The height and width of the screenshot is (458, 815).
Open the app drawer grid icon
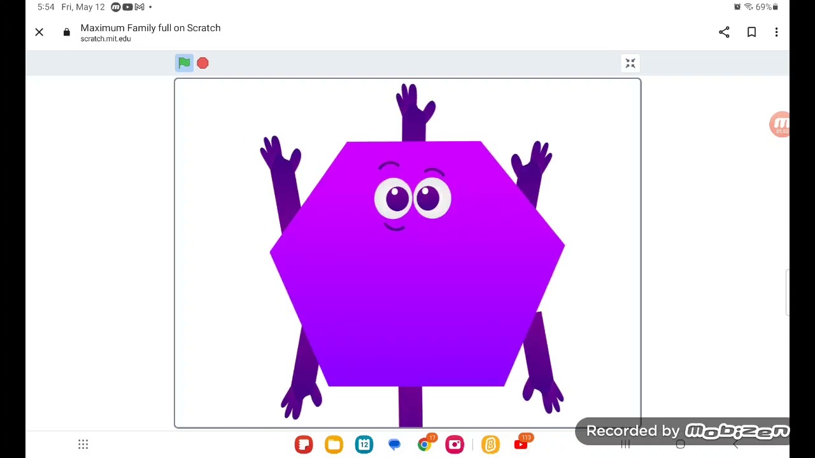coord(83,444)
